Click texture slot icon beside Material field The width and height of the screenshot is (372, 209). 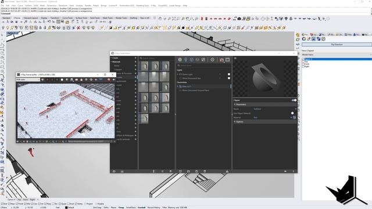tap(295, 117)
